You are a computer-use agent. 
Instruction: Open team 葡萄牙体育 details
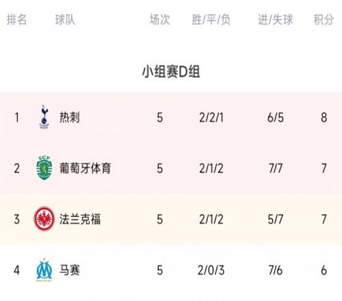[85, 168]
